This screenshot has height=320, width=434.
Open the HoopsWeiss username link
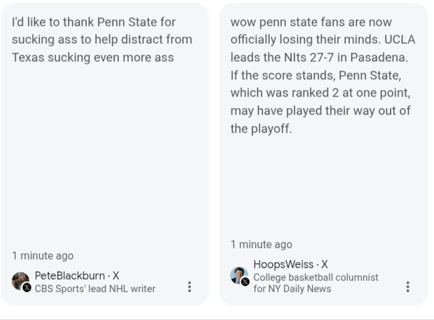[x=283, y=265]
